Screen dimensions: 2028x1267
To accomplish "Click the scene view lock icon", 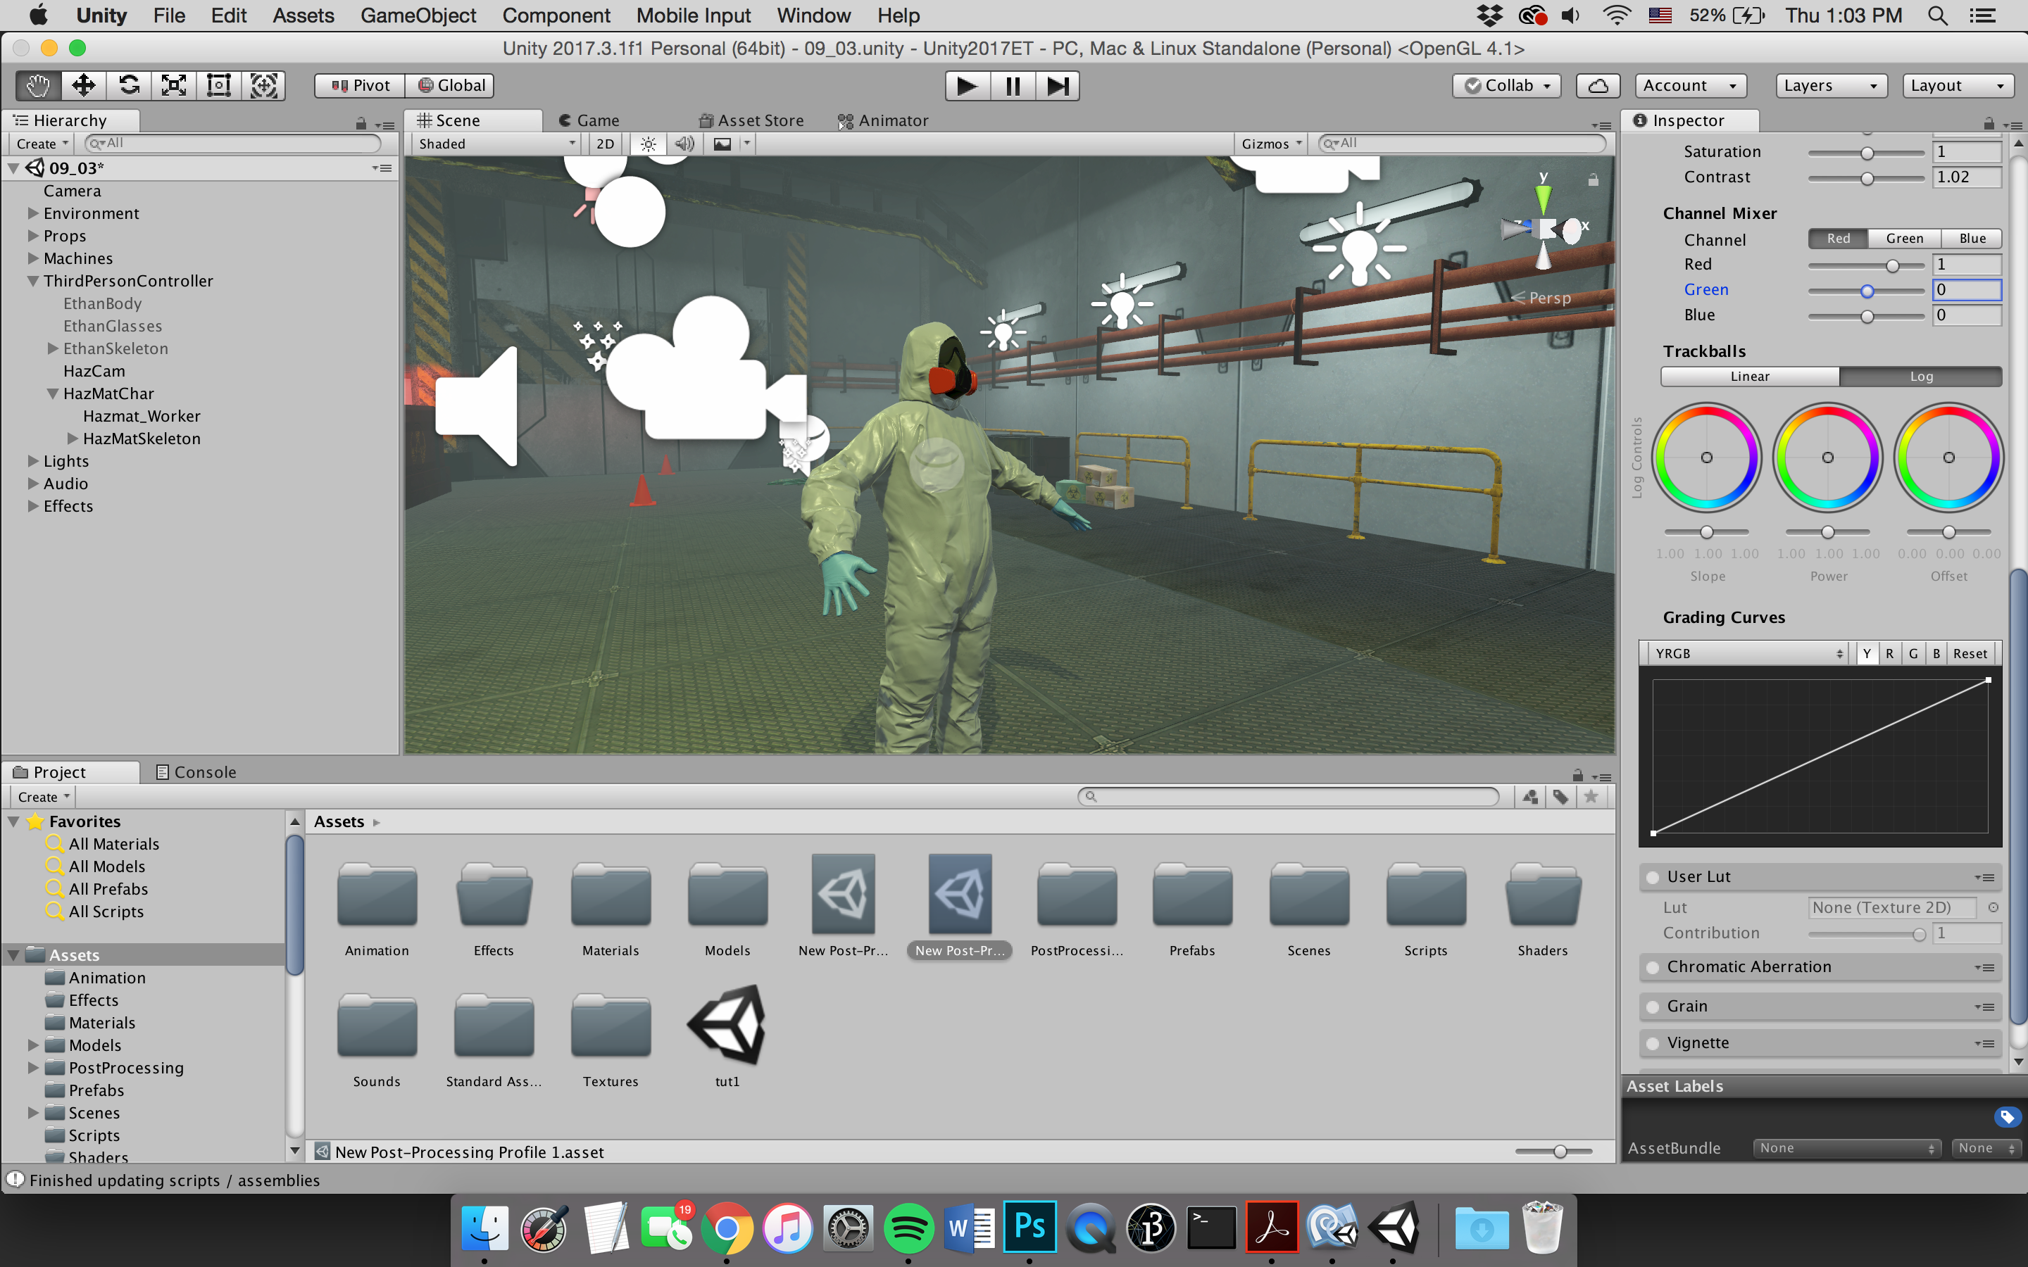I will [1593, 179].
